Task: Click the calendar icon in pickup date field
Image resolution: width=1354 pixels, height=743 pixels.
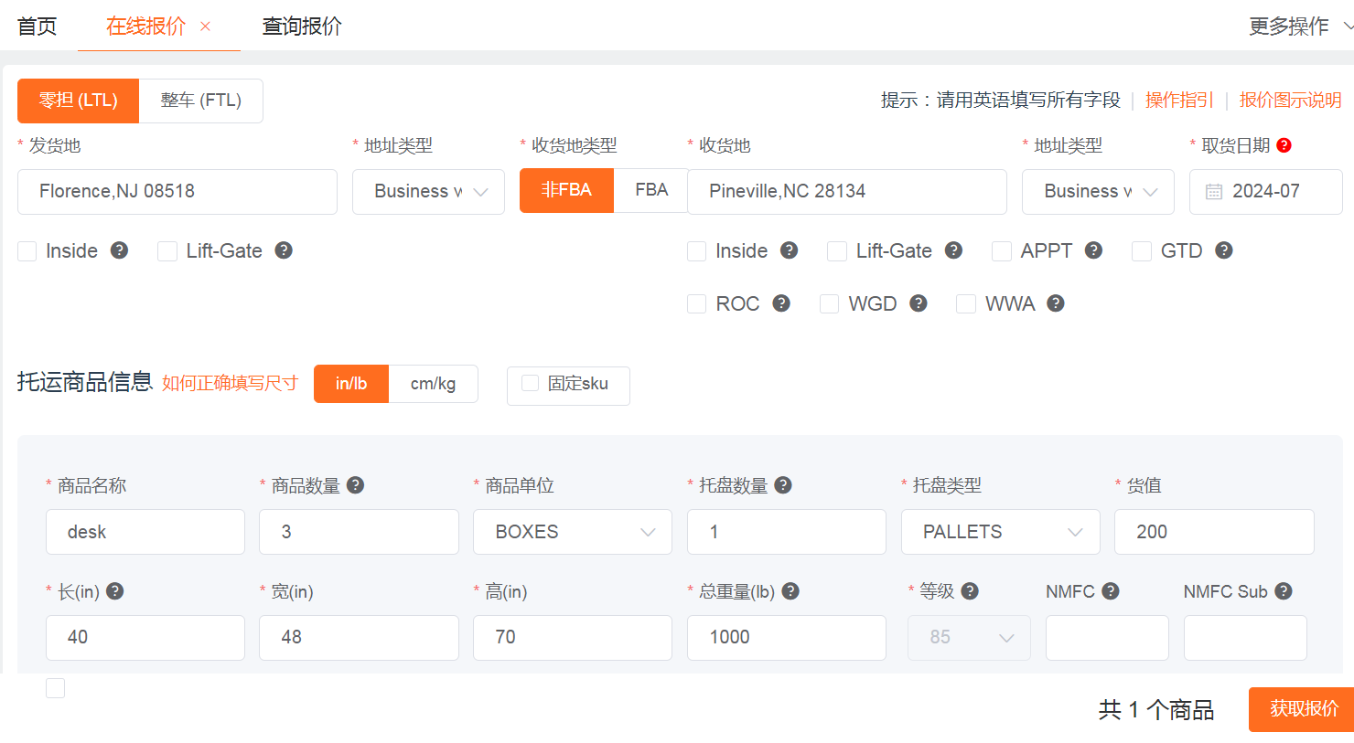Action: pyautogui.click(x=1214, y=192)
